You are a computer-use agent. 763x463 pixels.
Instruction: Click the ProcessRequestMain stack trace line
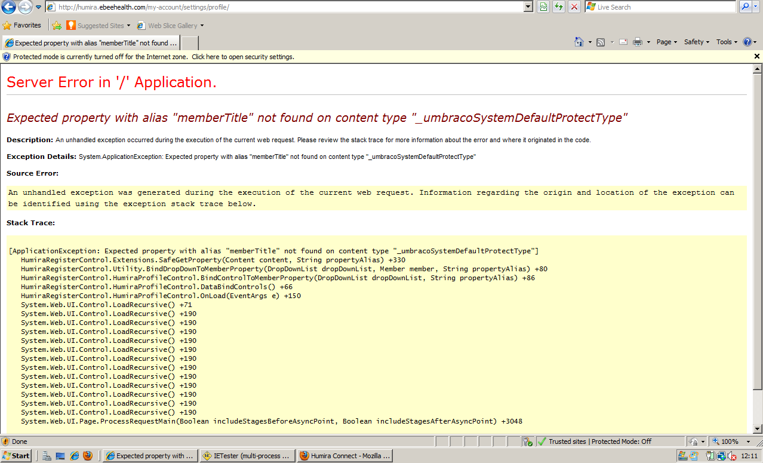click(272, 421)
